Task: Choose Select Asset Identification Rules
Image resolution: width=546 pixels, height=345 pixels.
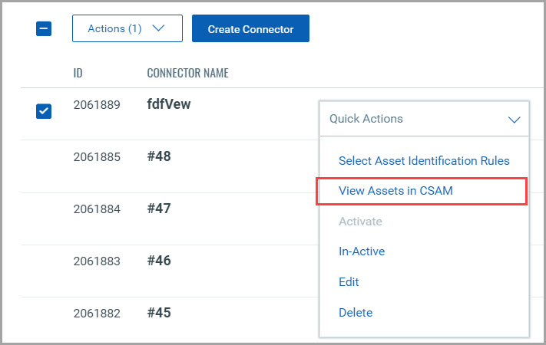Action: coord(424,161)
